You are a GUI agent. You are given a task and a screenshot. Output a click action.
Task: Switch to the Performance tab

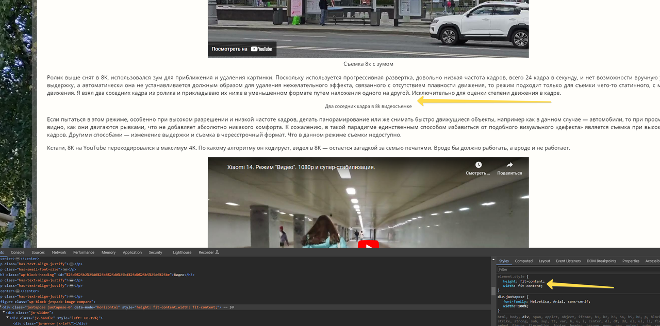[84, 252]
